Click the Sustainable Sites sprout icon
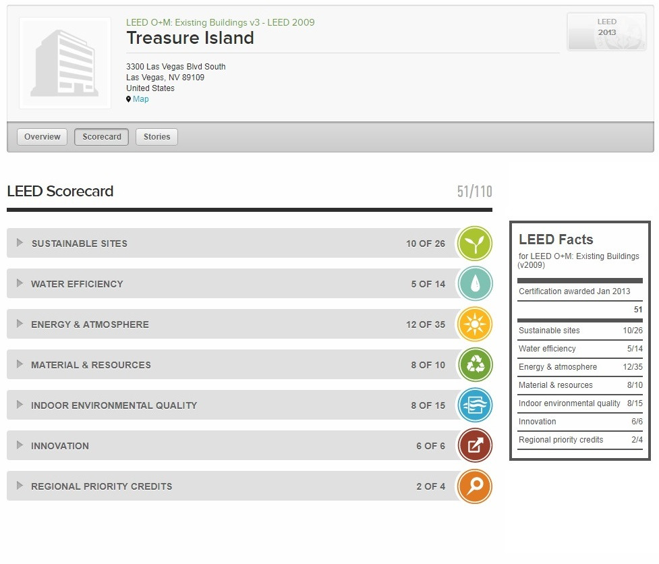The width and height of the screenshot is (659, 564). click(474, 244)
